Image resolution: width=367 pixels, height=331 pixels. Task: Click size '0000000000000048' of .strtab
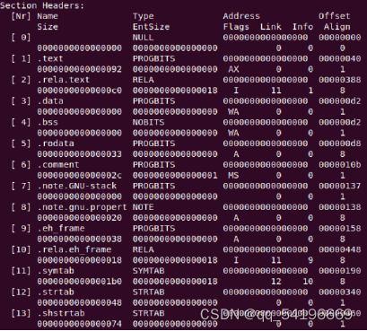point(80,303)
